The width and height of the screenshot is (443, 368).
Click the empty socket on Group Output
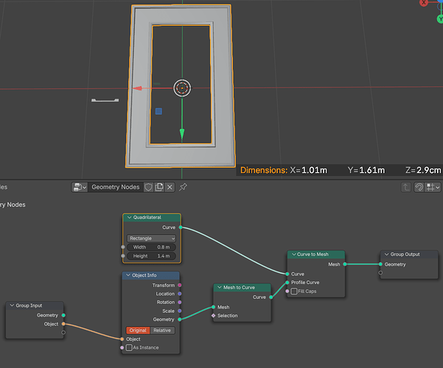click(380, 272)
